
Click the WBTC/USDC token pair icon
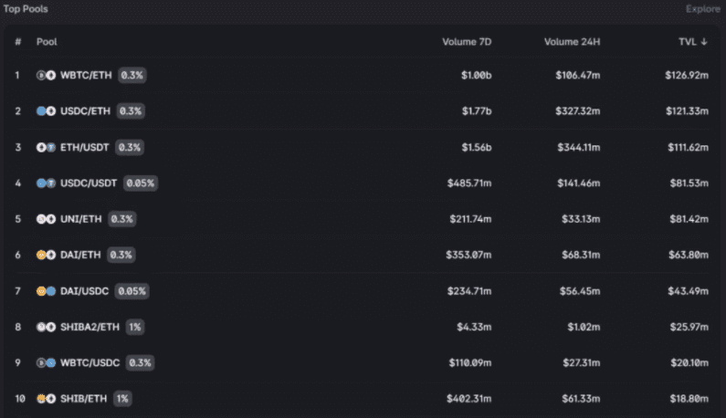coord(46,362)
